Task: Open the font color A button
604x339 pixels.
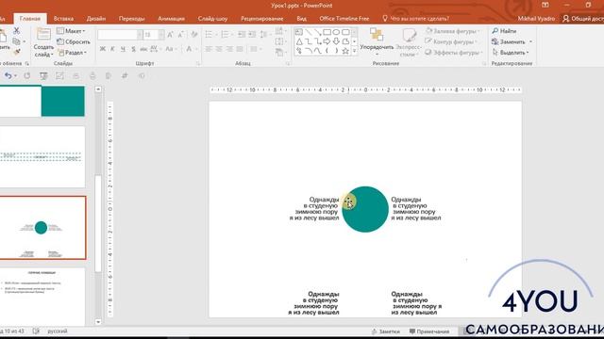Action: click(189, 49)
